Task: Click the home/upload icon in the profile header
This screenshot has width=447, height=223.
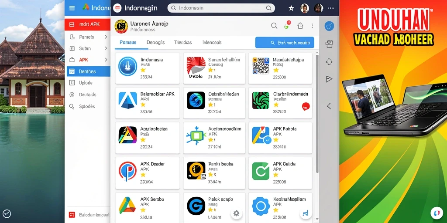Action: coord(300,26)
